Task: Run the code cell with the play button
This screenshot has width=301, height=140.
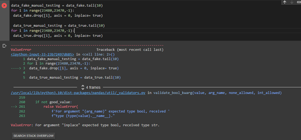Action: pos(4,6)
